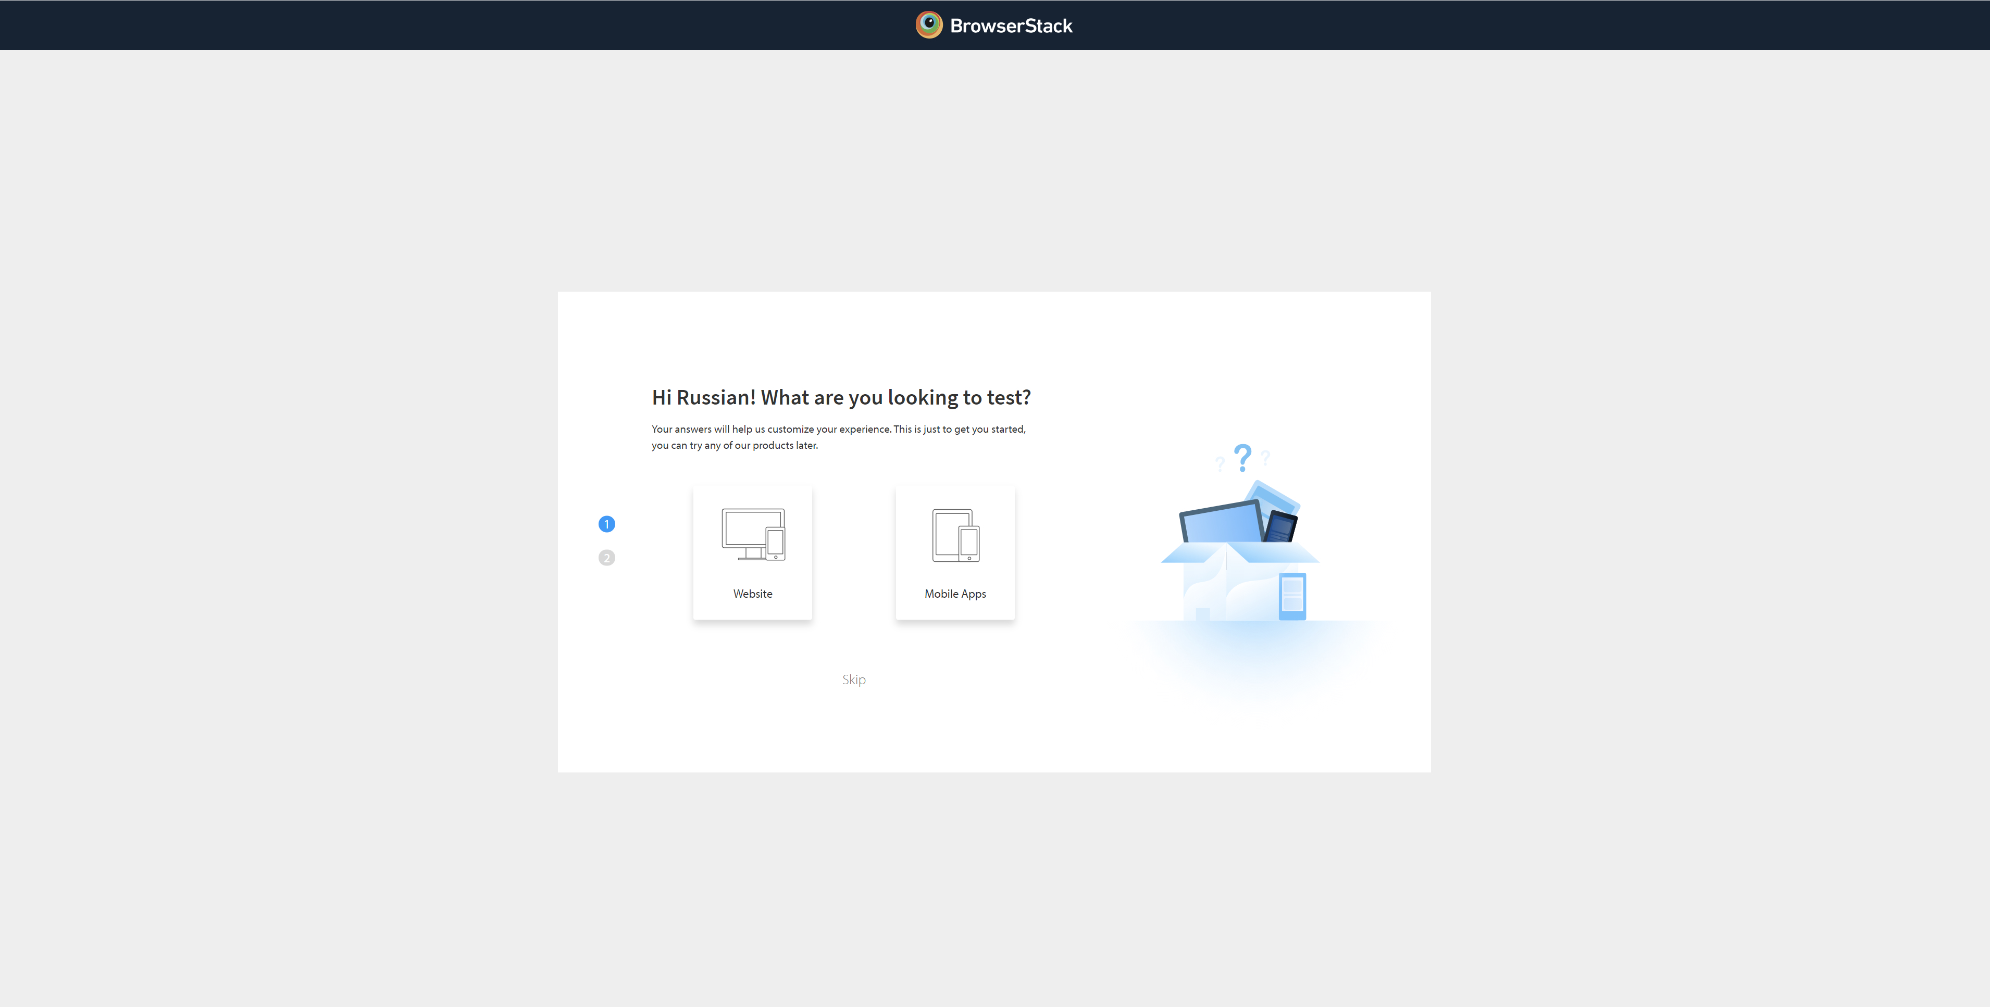1990x1007 pixels.
Task: Jump to the gray step 2 indicator
Action: 606,558
